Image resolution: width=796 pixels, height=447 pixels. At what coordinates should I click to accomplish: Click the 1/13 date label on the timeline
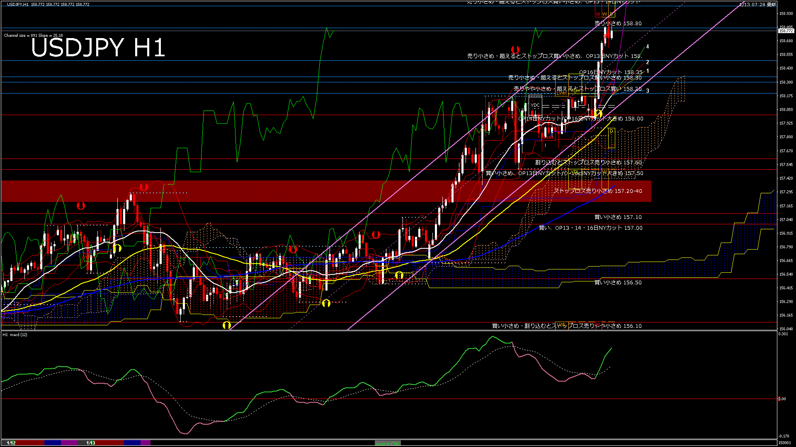click(x=90, y=442)
